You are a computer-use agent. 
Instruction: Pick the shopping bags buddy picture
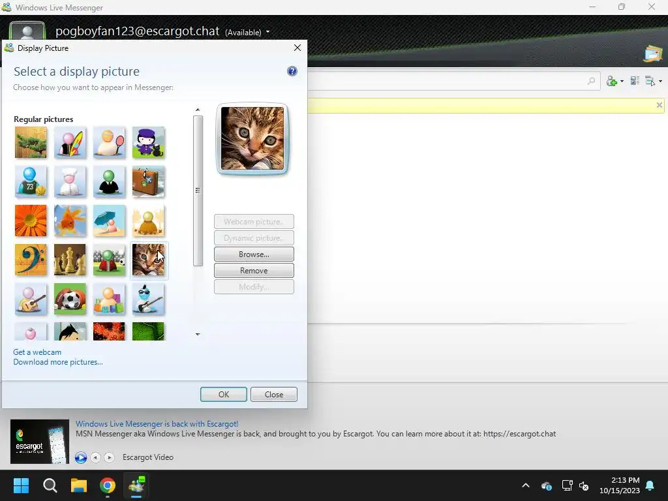pyautogui.click(x=109, y=299)
